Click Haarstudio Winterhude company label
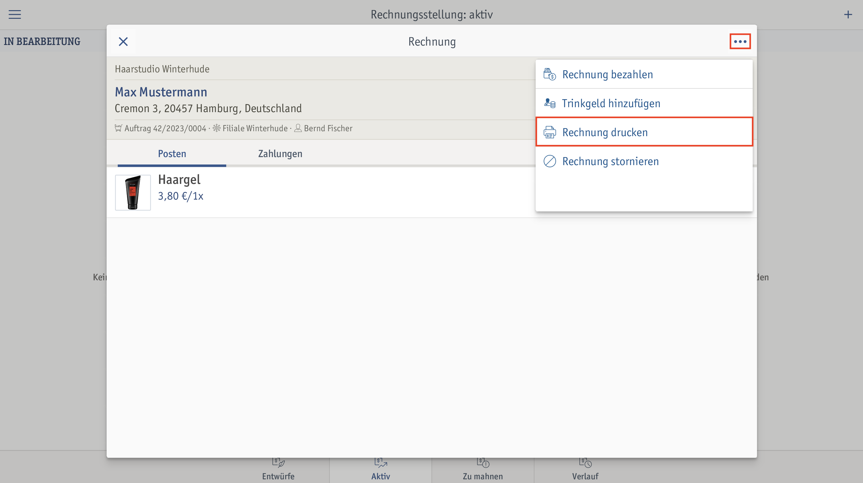Viewport: 863px width, 483px height. click(162, 69)
